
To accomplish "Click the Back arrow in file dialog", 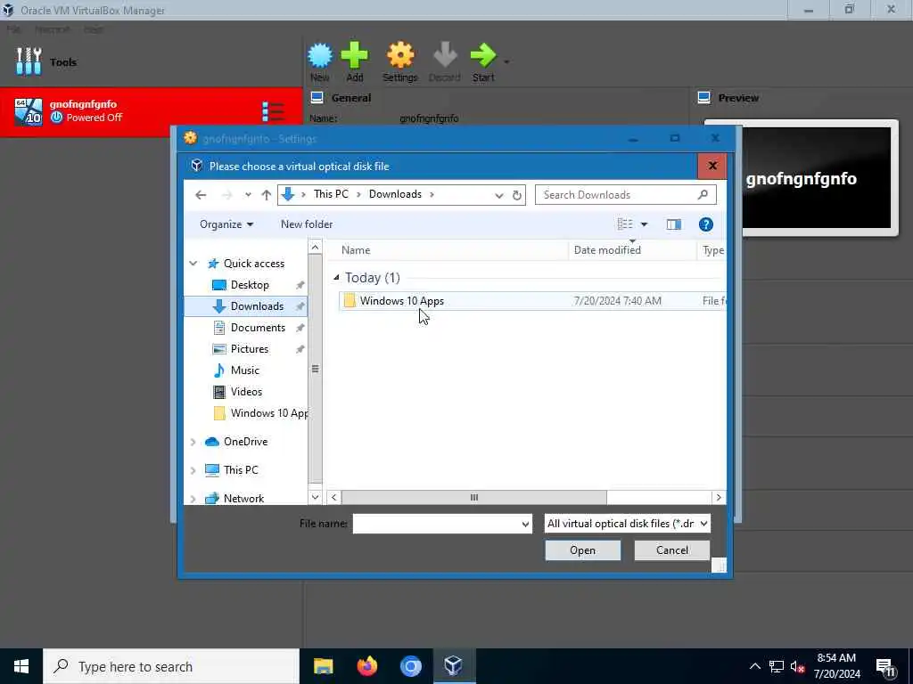I will point(201,195).
